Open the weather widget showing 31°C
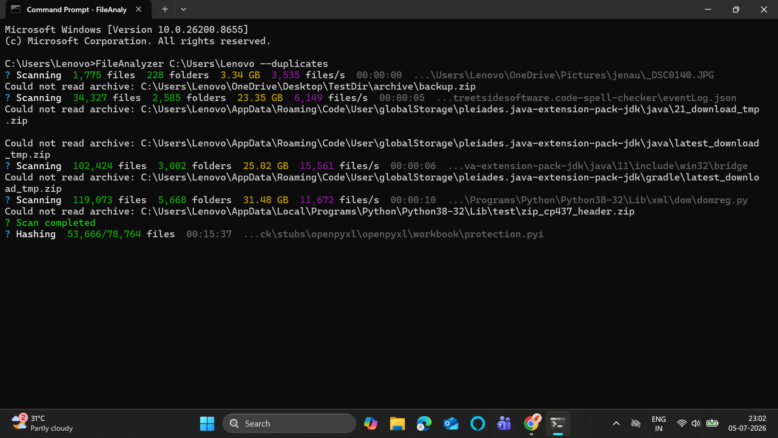 (42, 423)
